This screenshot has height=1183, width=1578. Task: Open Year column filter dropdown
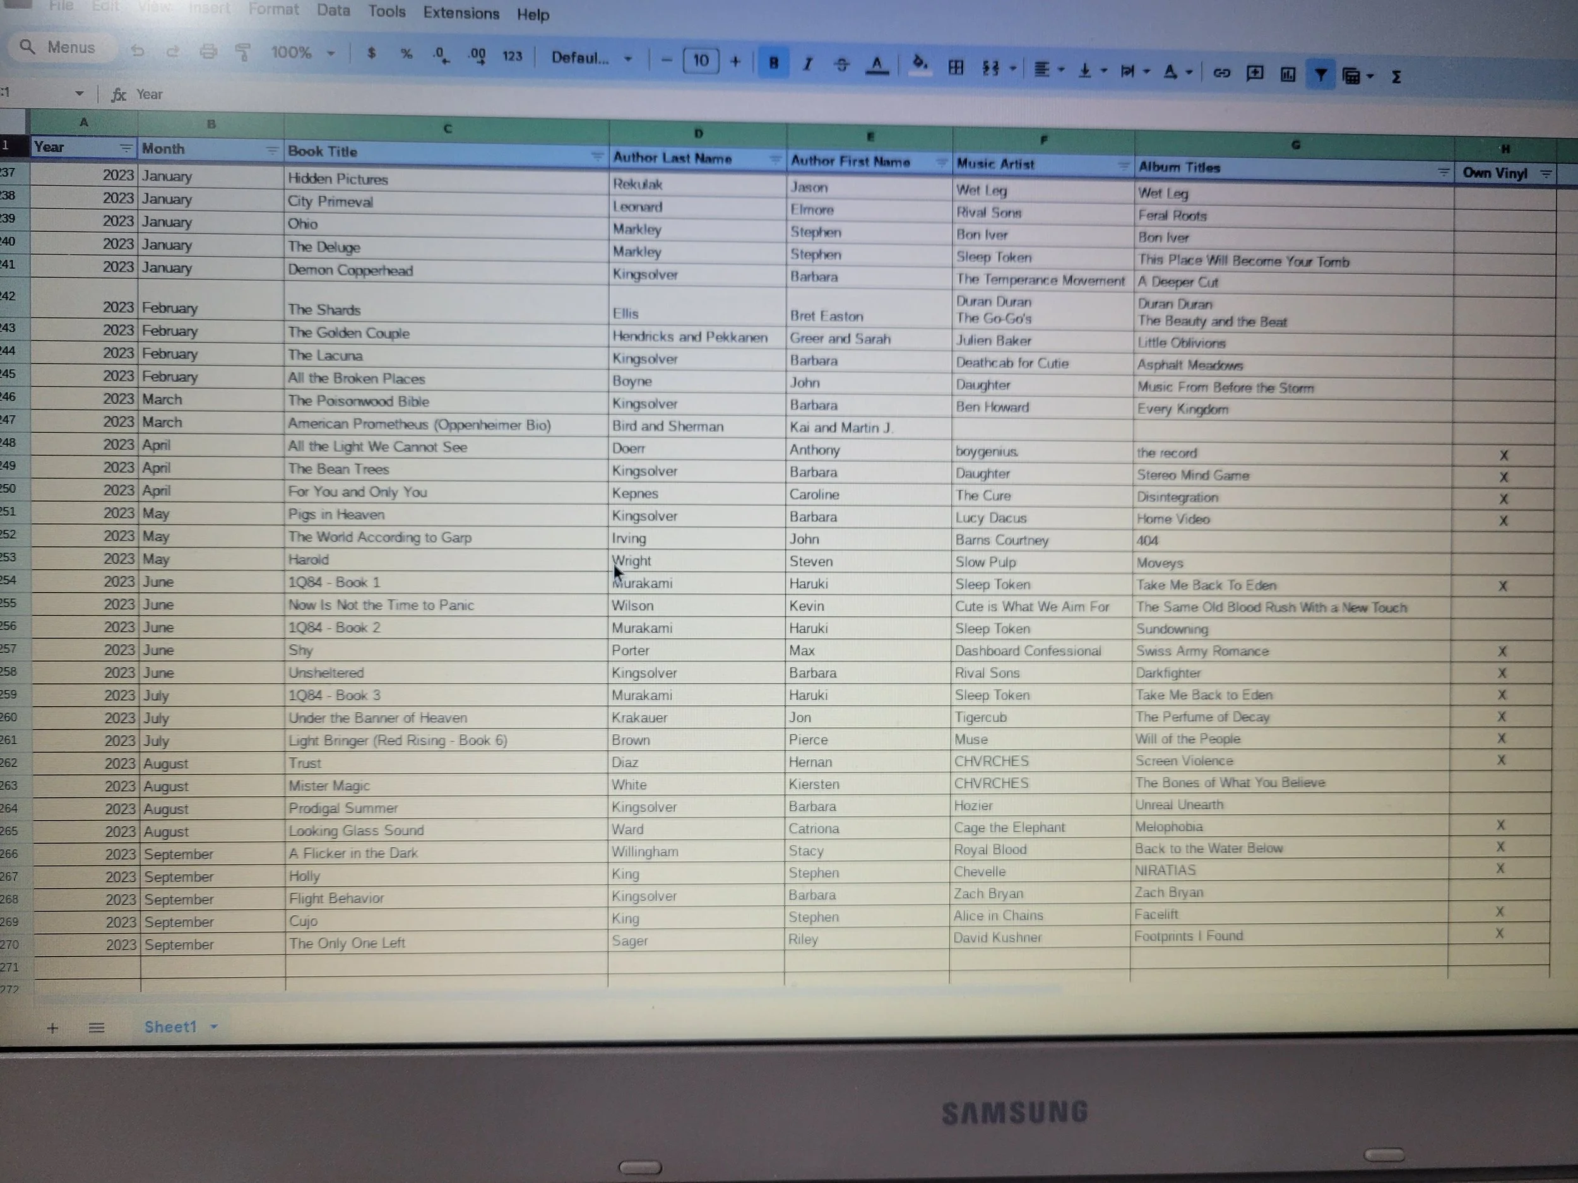click(x=126, y=148)
